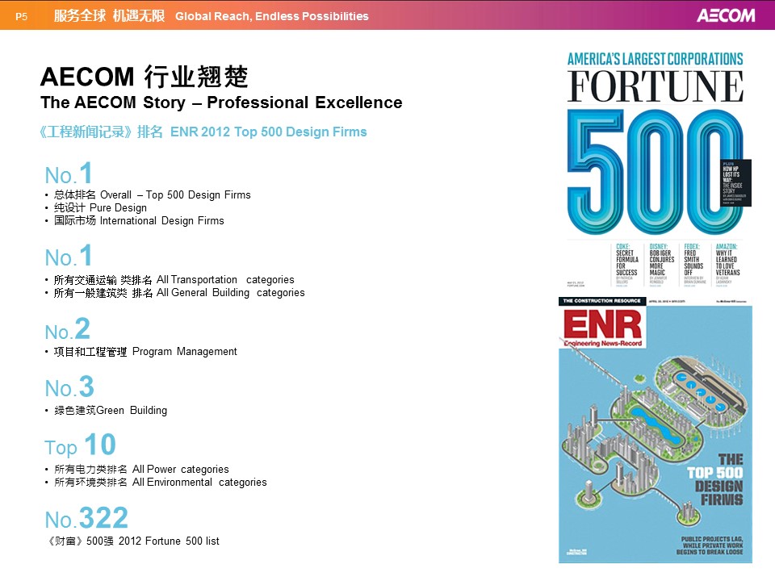Click the 'Global Reach, Endless Possibilities' header text
The height and width of the screenshot is (581, 775).
pos(271,16)
